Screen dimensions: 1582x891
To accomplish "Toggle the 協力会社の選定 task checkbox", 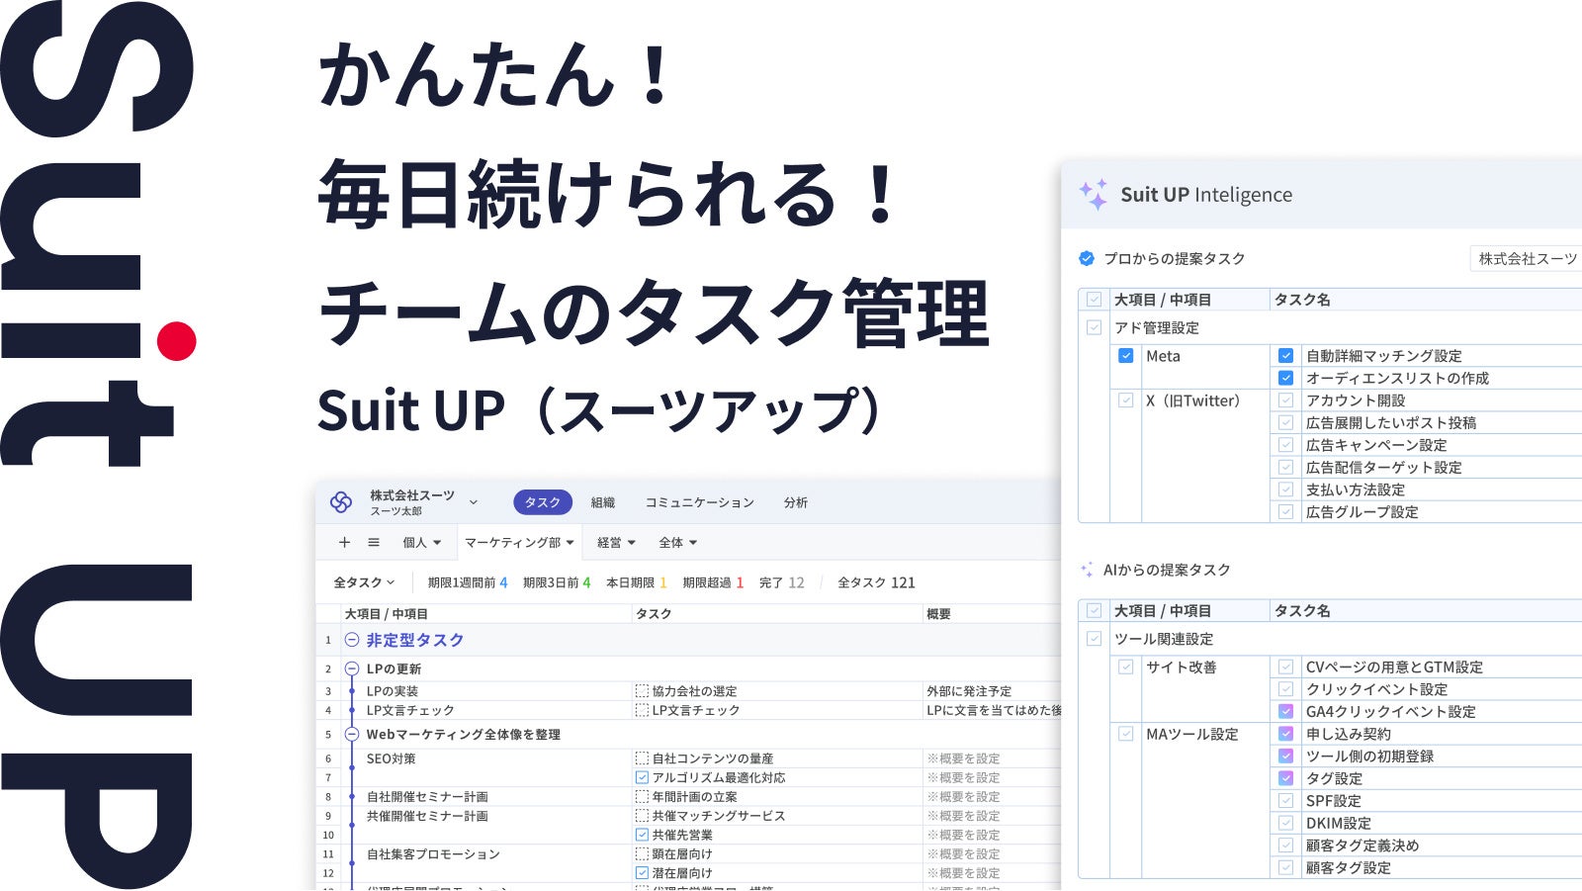I will coord(642,691).
